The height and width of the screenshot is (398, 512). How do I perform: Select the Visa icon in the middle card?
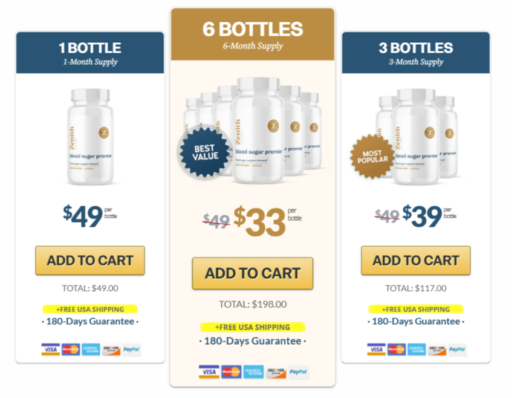coord(209,371)
